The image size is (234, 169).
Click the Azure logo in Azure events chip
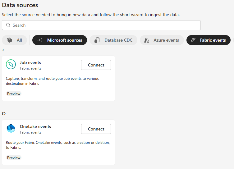[147, 40]
